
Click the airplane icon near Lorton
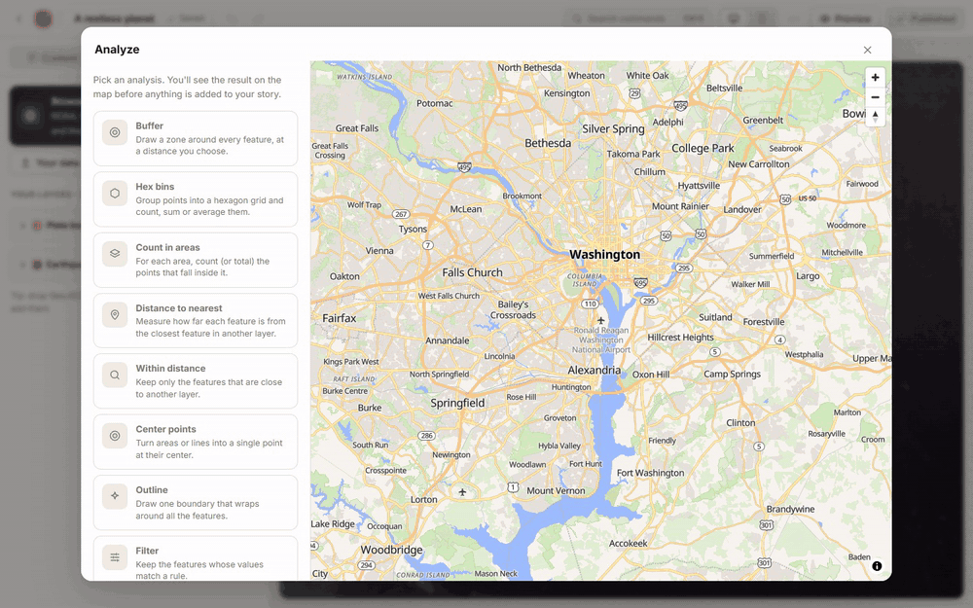click(x=462, y=492)
